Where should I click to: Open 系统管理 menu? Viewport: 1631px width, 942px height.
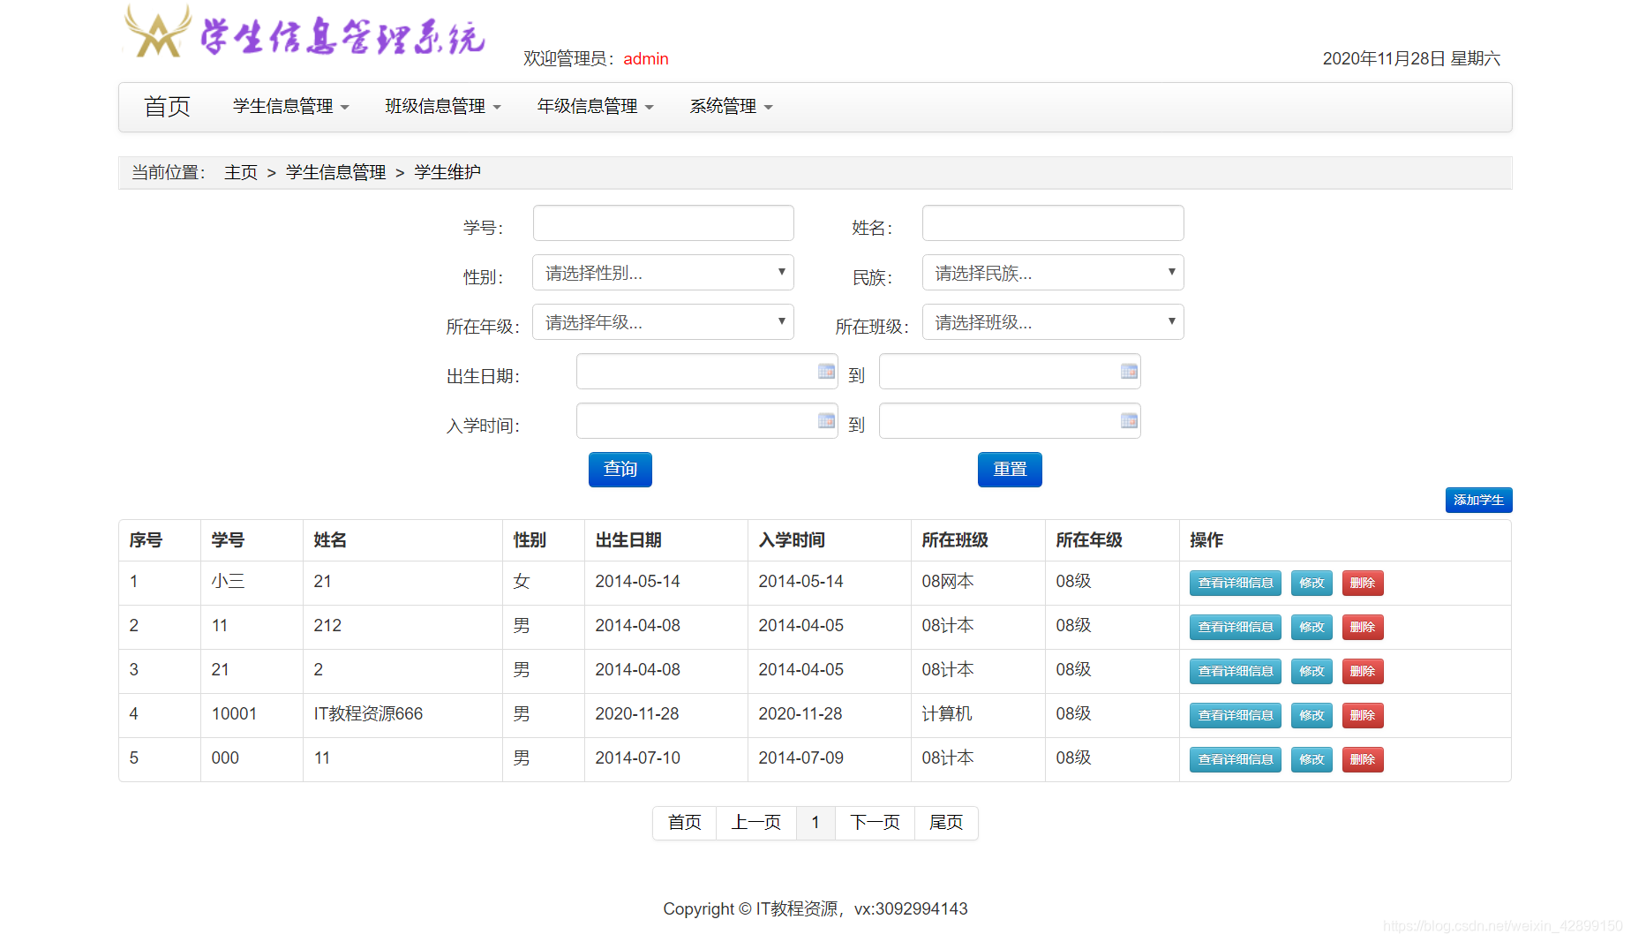[x=731, y=107]
